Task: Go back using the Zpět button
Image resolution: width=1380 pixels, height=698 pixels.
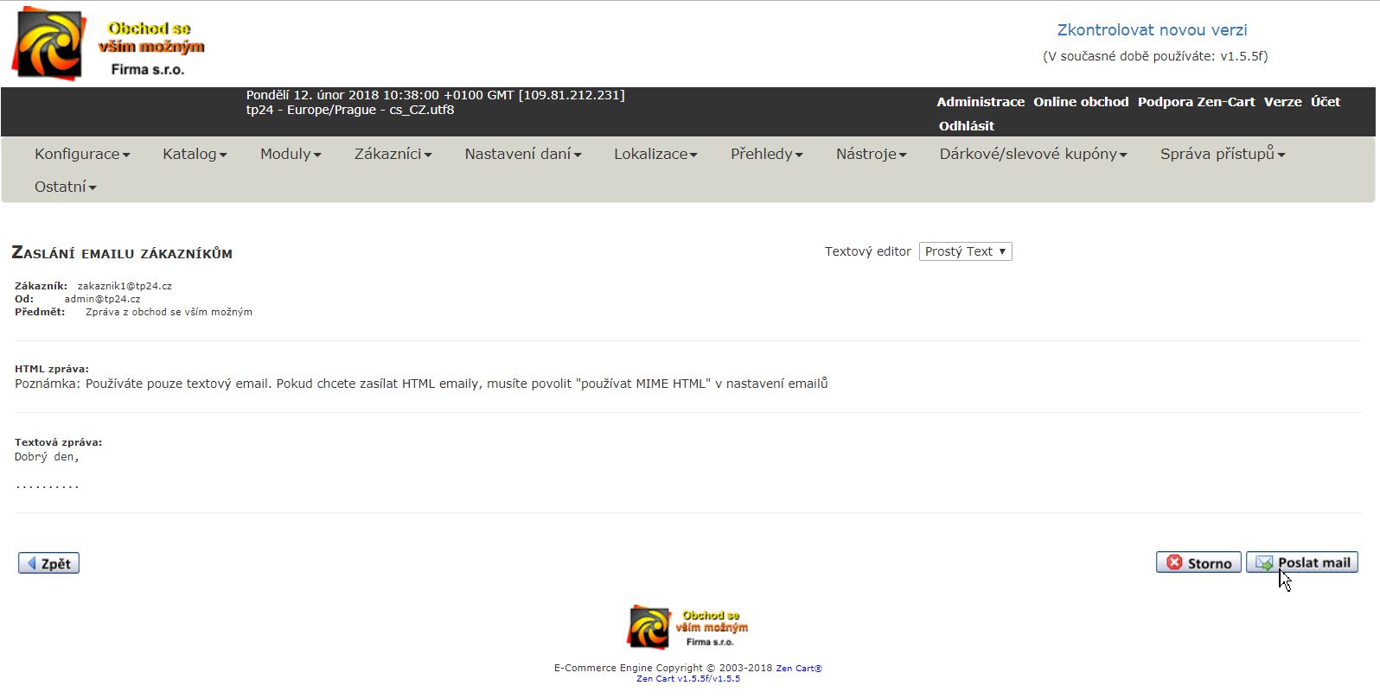Action: pos(49,563)
